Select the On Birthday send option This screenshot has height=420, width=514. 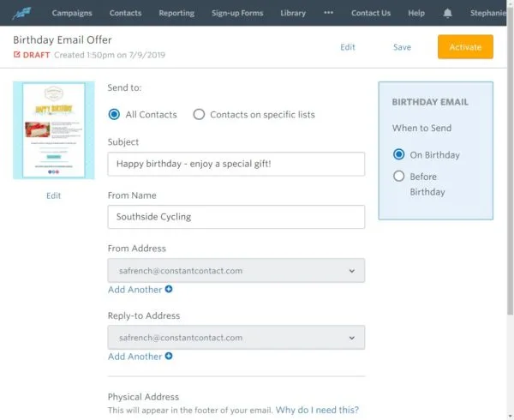pos(398,155)
